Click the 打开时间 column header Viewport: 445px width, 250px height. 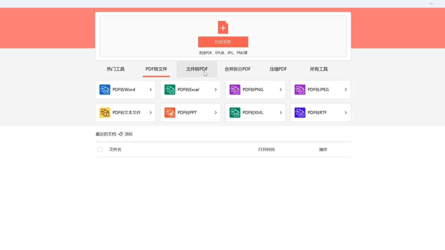click(266, 149)
